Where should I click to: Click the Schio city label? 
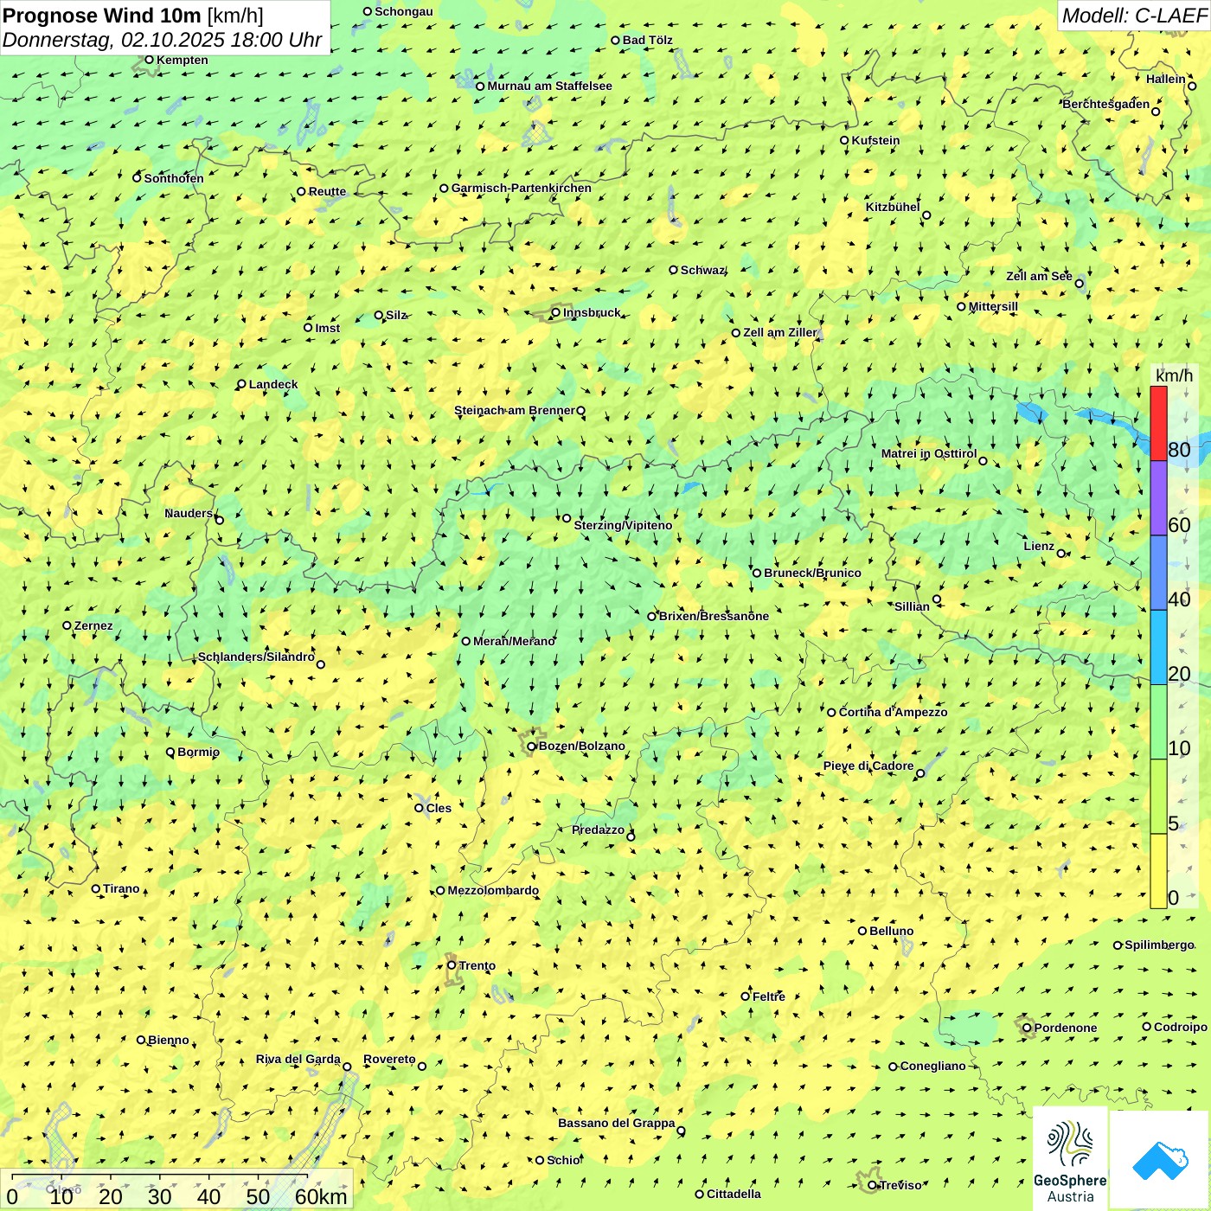(x=564, y=1160)
